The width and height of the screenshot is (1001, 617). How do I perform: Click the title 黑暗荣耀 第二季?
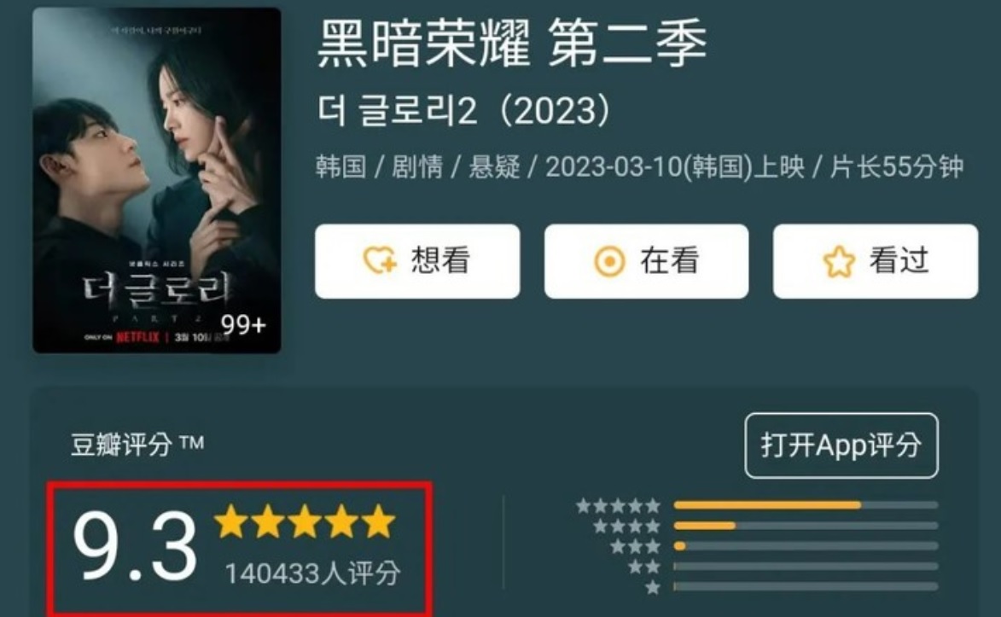513,44
